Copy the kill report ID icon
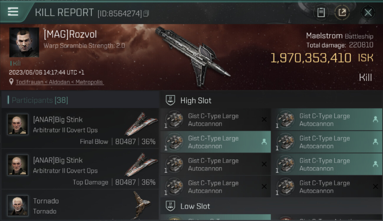 146,14
